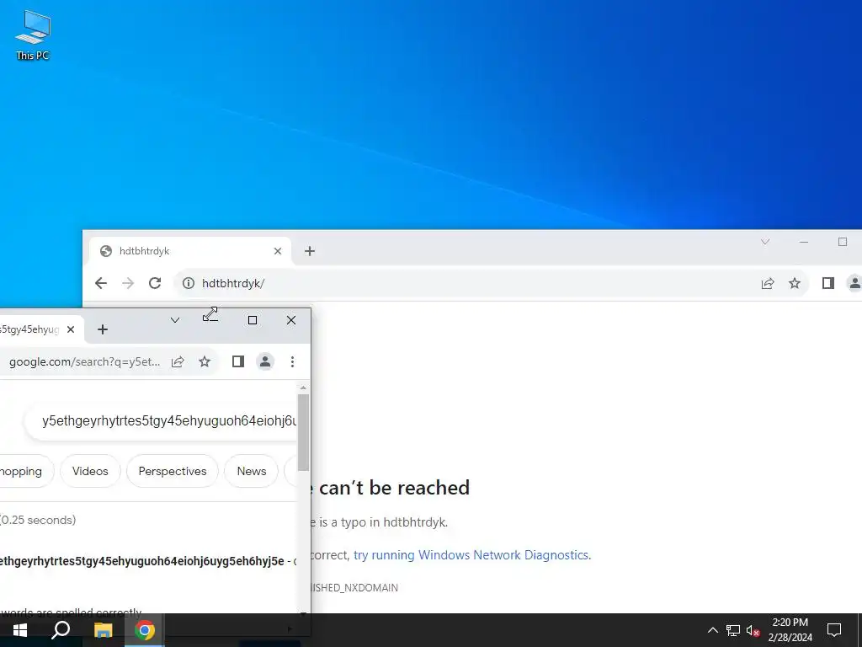
Task: Share the Google search page
Action: (178, 361)
